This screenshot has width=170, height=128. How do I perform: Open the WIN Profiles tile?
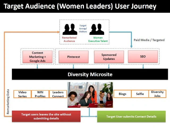40,94
